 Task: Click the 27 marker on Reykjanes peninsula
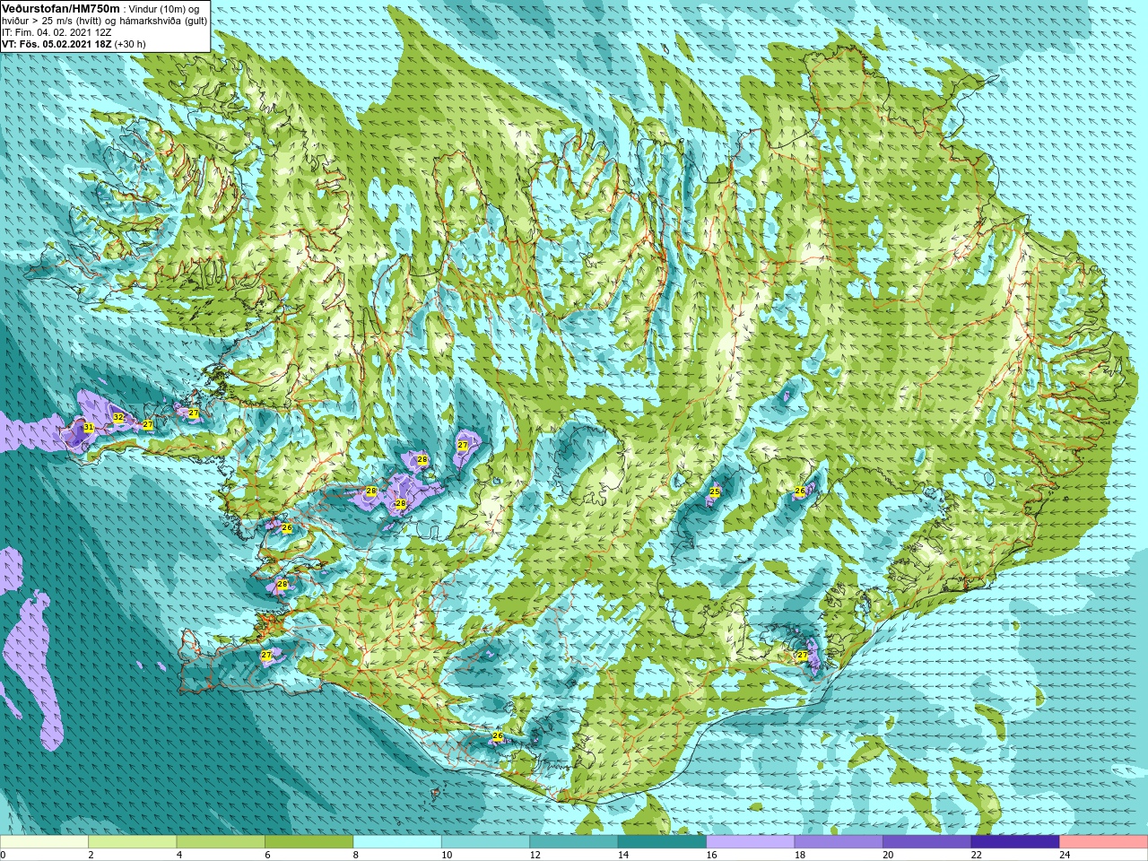click(x=266, y=656)
